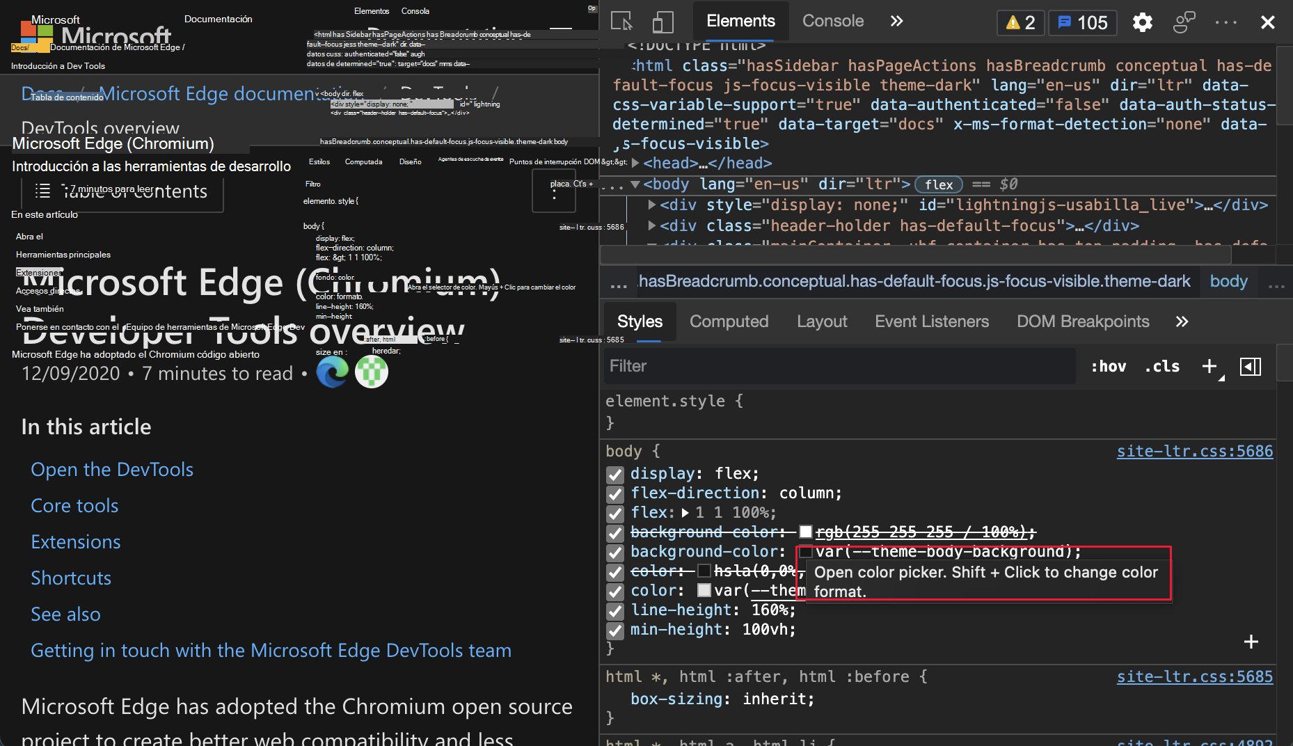Click the Microsoft Edge logo contributor avatar
The height and width of the screenshot is (746, 1293).
[x=333, y=372]
